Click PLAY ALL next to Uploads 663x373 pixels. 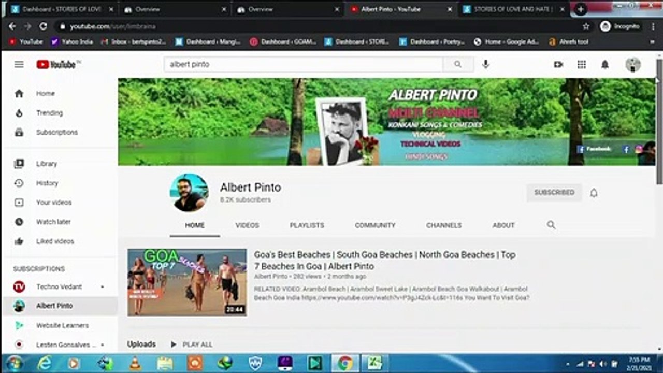click(x=191, y=345)
